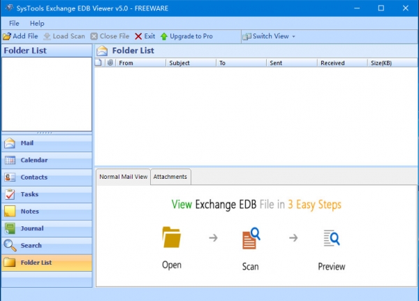Switch to the Attachments tab
The height and width of the screenshot is (301, 419).
pos(170,177)
